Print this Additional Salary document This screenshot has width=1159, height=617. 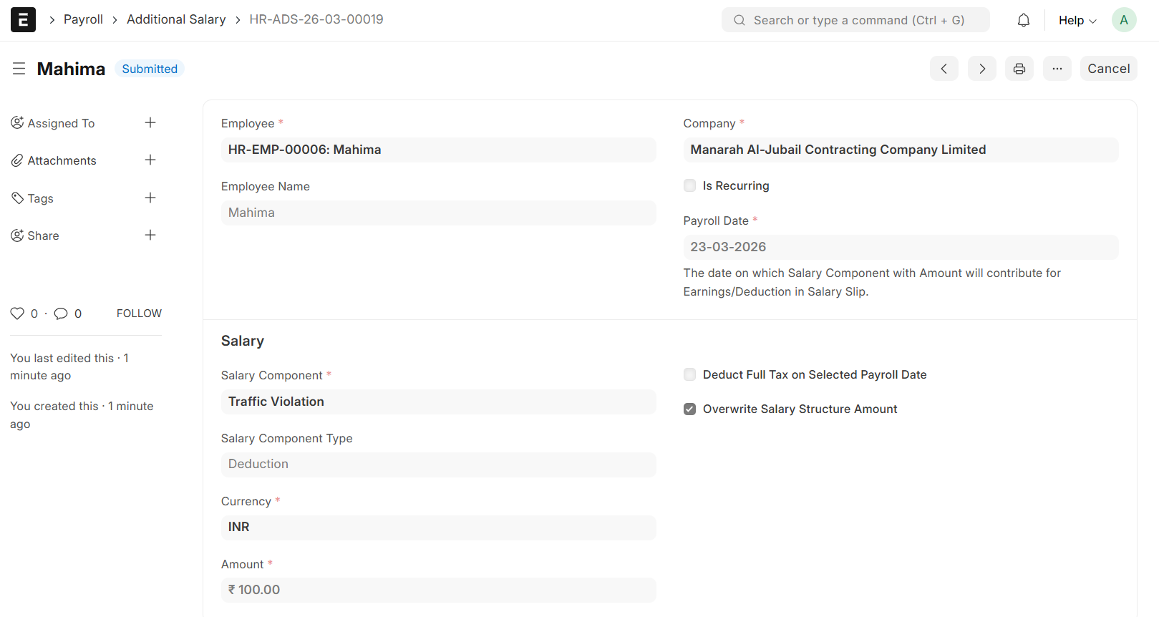[x=1019, y=69]
